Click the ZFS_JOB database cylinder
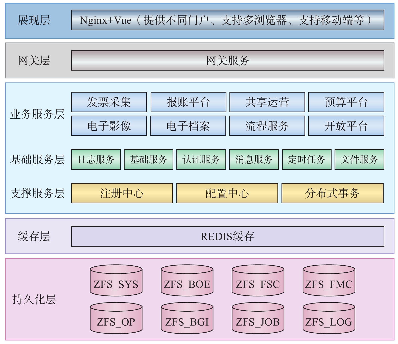The height and width of the screenshot is (344, 398). pos(258,318)
